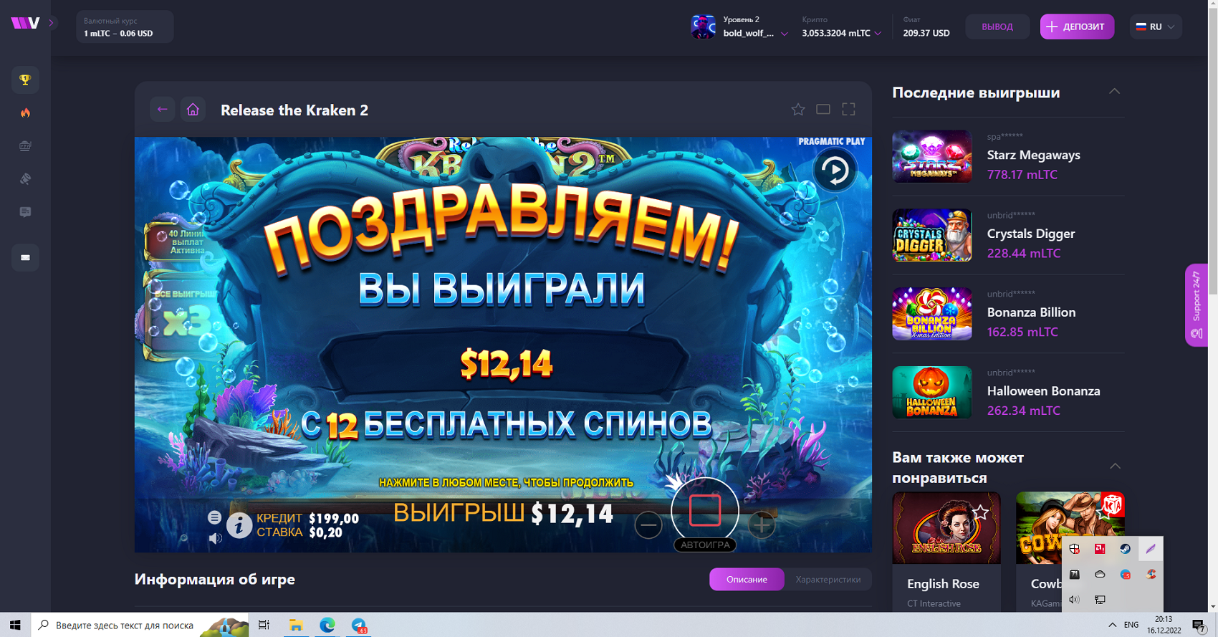Click the user avatar in the header
The image size is (1218, 637).
pos(703,27)
